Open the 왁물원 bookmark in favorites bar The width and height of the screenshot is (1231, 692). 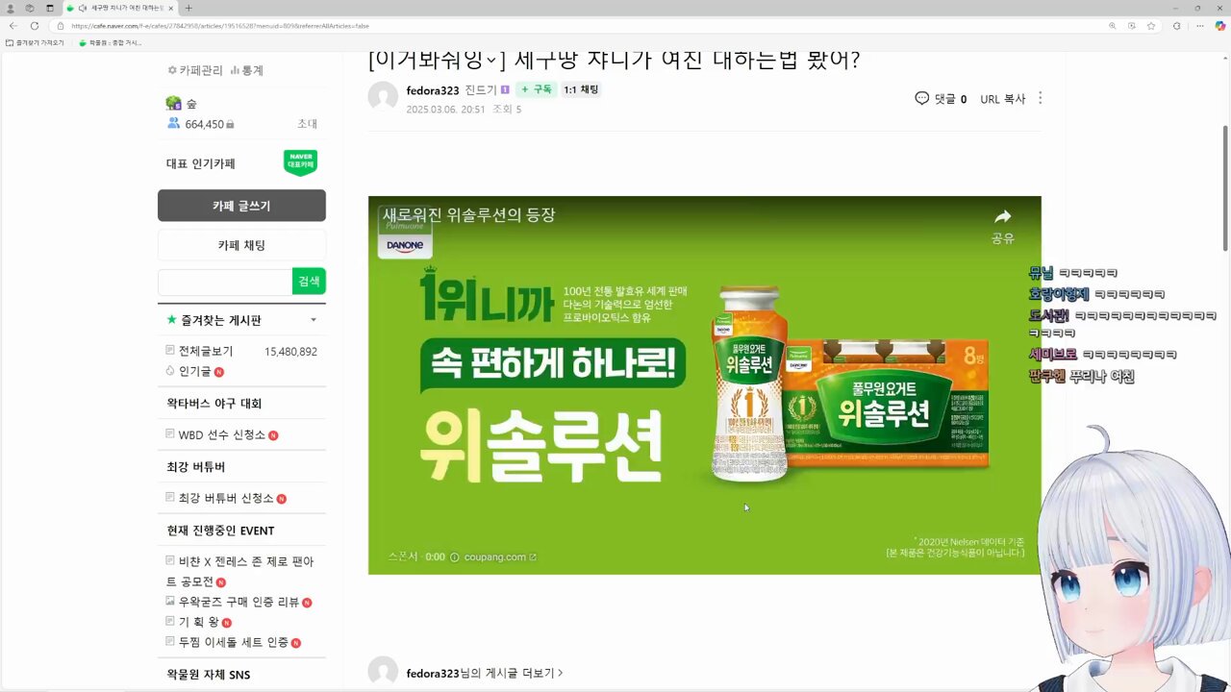pos(111,42)
